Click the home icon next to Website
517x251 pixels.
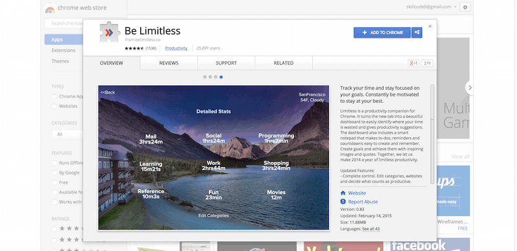pyautogui.click(x=343, y=193)
